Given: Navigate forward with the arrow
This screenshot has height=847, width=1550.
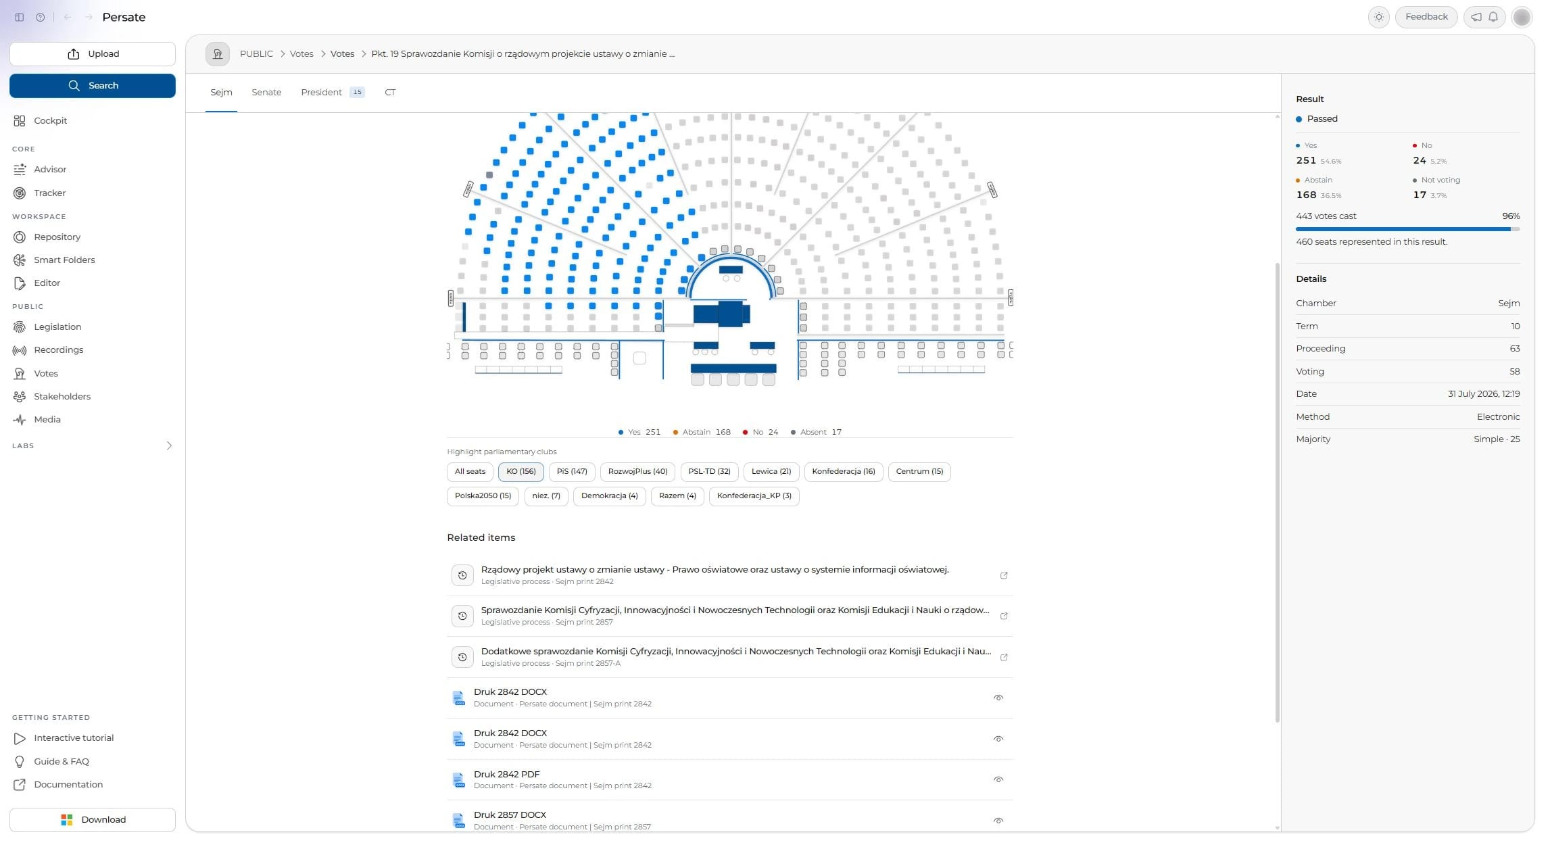Looking at the screenshot, I should [x=89, y=17].
